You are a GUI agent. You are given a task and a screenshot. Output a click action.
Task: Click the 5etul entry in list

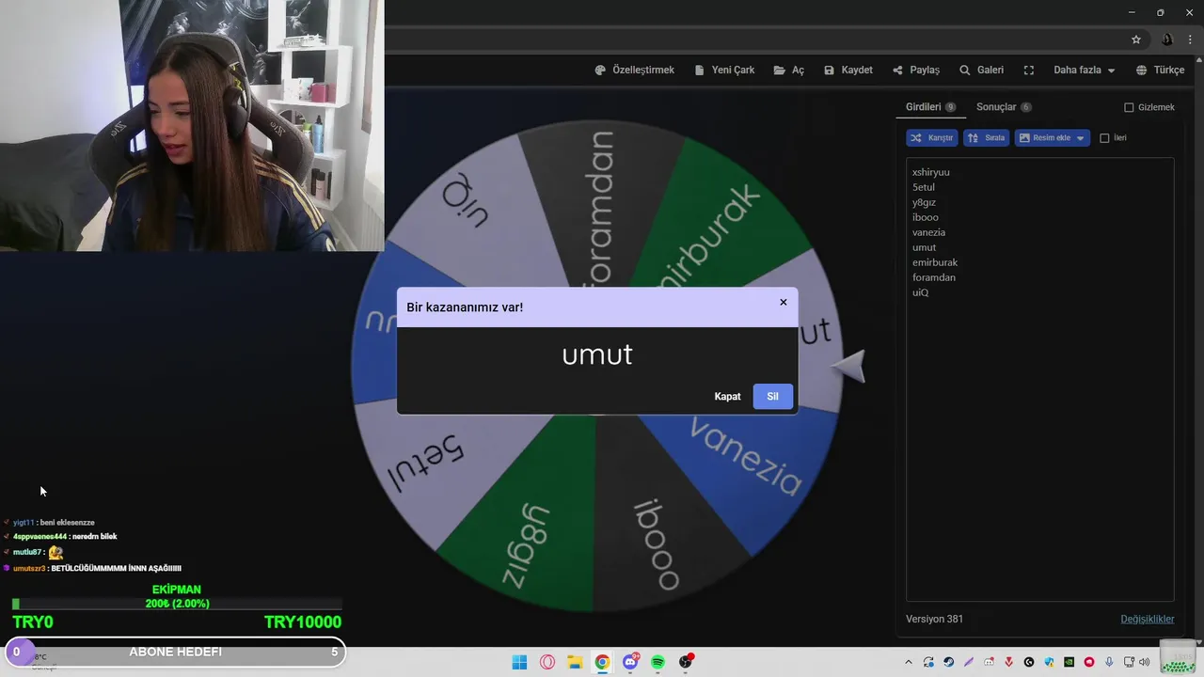923,187
